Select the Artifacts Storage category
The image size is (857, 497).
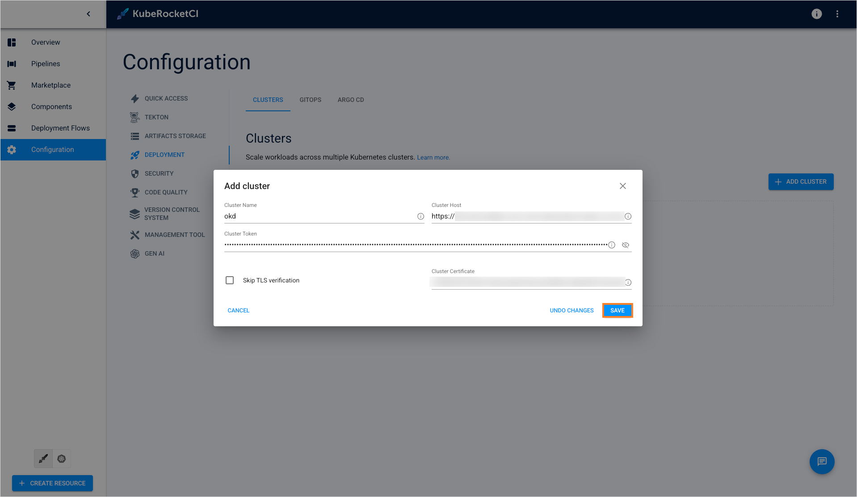175,136
